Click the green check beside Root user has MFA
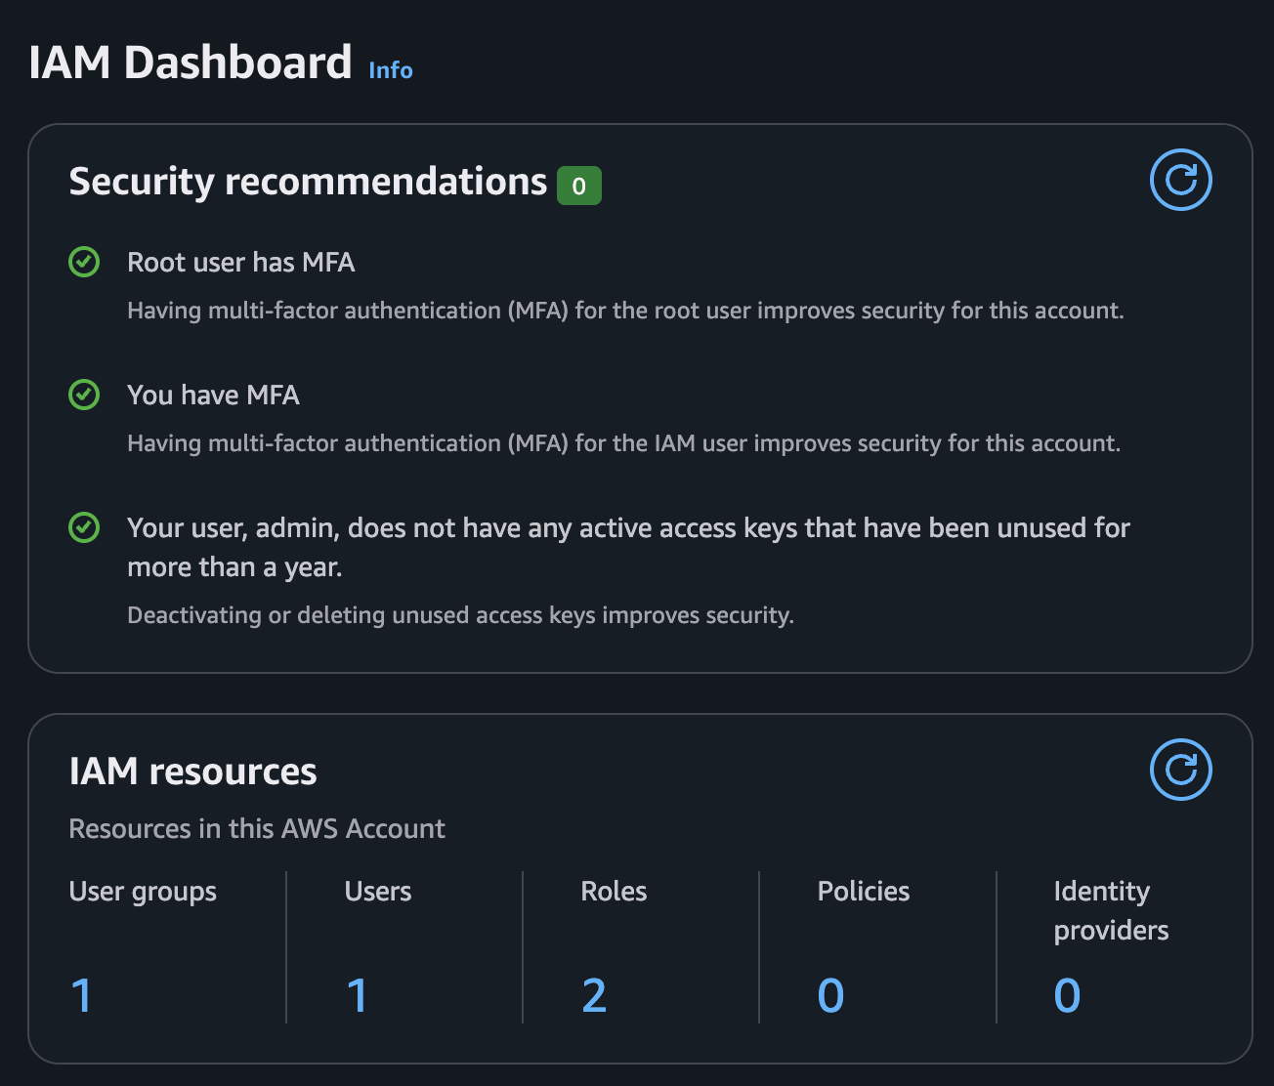The image size is (1274, 1086). pos(84,262)
